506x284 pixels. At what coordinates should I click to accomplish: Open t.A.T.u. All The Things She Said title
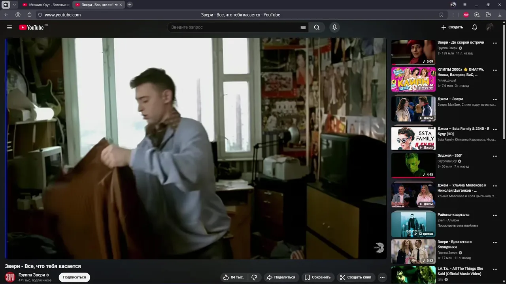point(460,271)
